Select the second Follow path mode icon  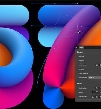97,92
